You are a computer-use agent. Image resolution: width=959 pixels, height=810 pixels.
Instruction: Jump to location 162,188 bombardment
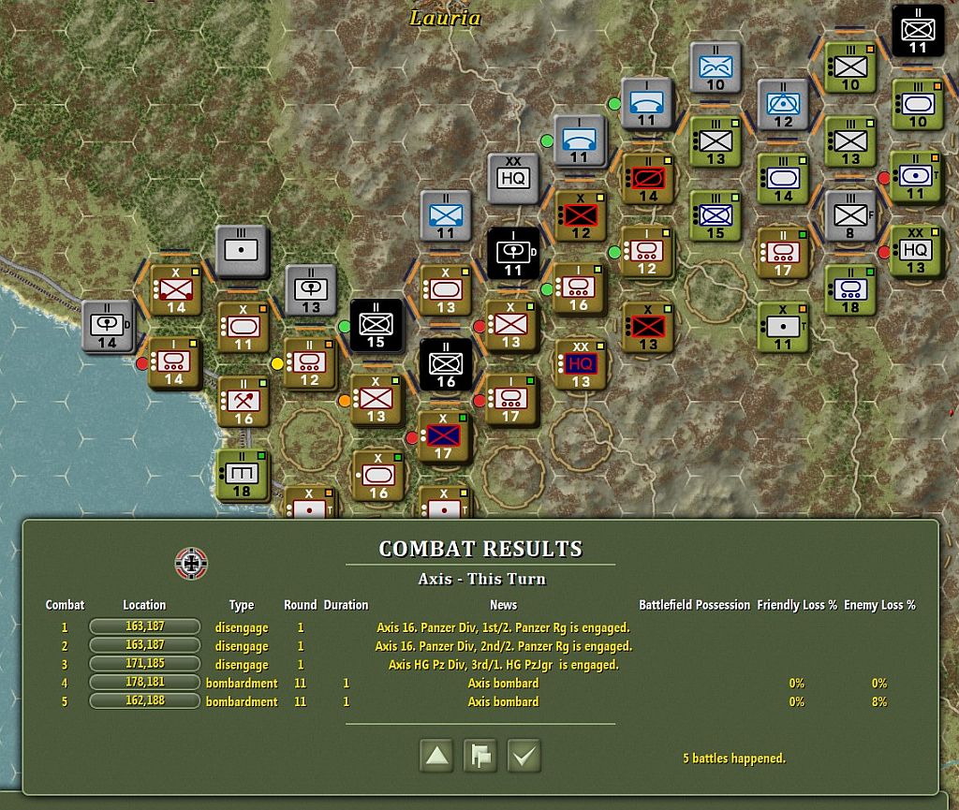coord(145,700)
